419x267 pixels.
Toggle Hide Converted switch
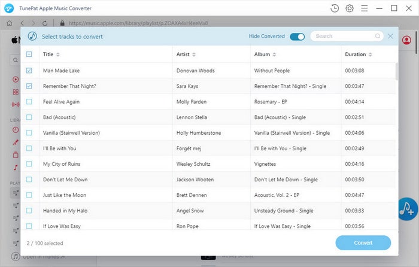(x=297, y=37)
